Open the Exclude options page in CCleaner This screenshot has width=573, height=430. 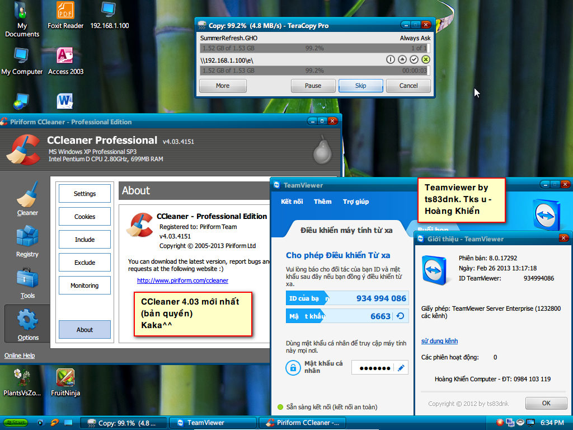[85, 263]
